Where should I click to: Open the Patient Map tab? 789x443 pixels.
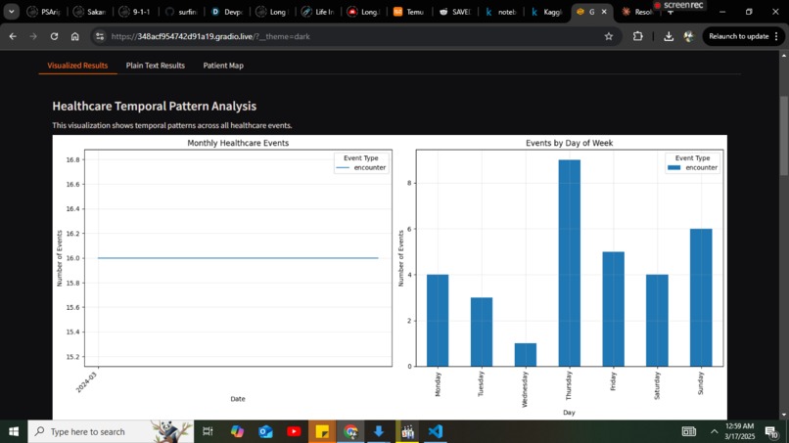[x=223, y=66]
